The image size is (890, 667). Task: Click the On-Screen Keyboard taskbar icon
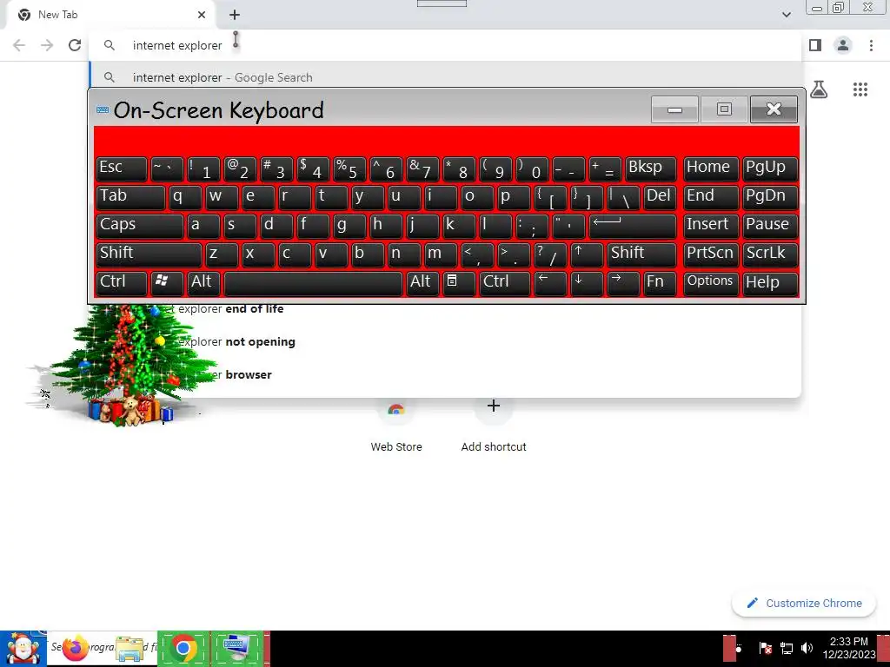tap(237, 649)
